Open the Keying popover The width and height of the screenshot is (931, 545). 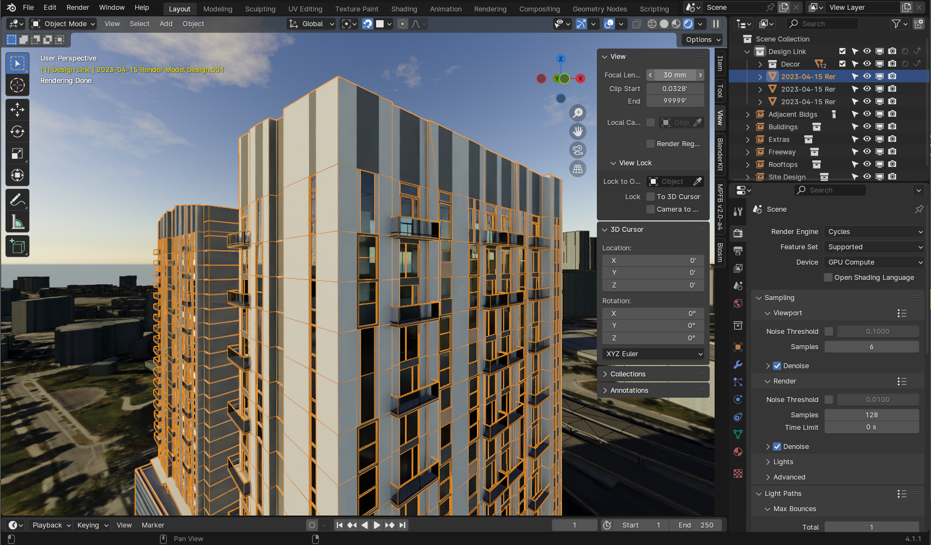pyautogui.click(x=93, y=525)
